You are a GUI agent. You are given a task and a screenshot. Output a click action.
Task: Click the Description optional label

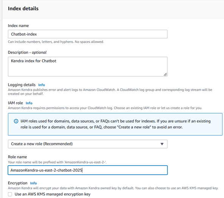coord(27,52)
